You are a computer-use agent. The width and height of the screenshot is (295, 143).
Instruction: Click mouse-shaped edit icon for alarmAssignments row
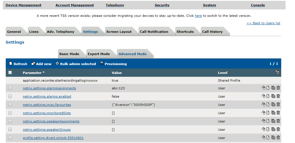[x=263, y=88]
